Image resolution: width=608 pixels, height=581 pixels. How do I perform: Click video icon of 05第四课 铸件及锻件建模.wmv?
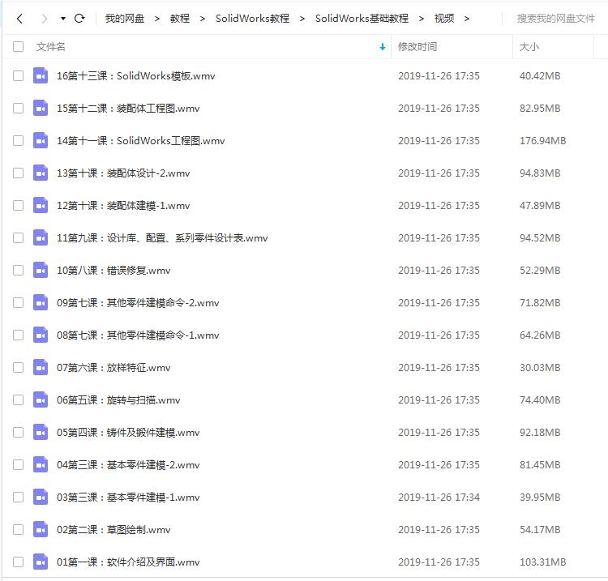point(41,432)
